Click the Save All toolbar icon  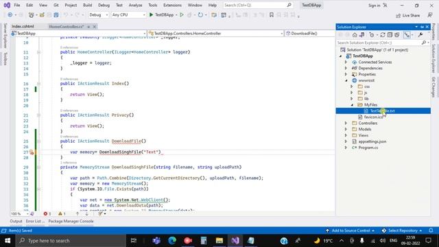click(56, 15)
